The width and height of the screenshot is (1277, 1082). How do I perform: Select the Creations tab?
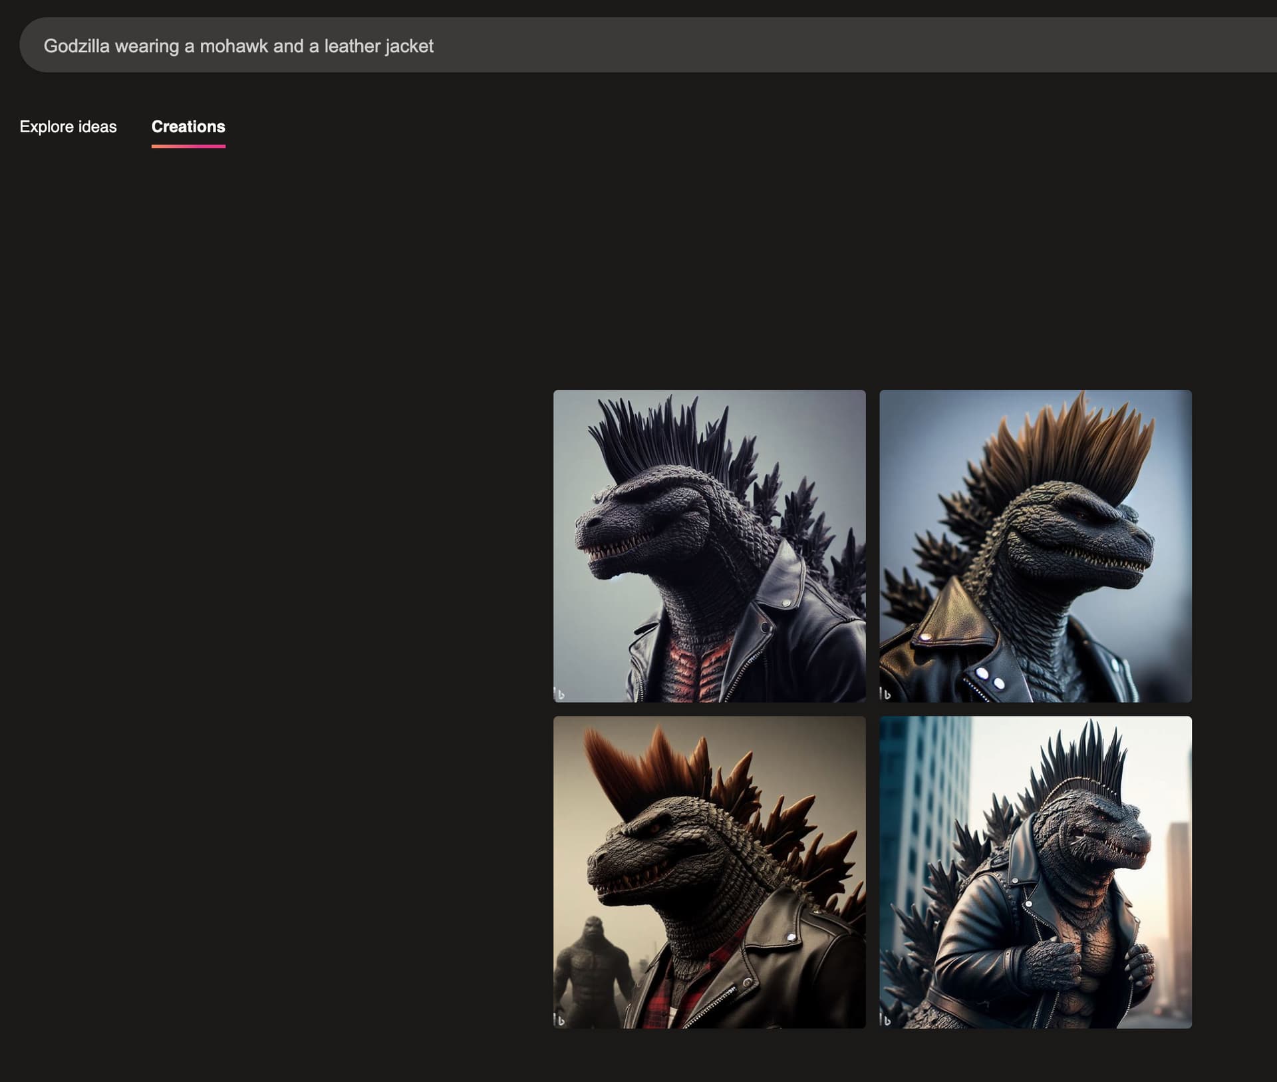pyautogui.click(x=188, y=126)
